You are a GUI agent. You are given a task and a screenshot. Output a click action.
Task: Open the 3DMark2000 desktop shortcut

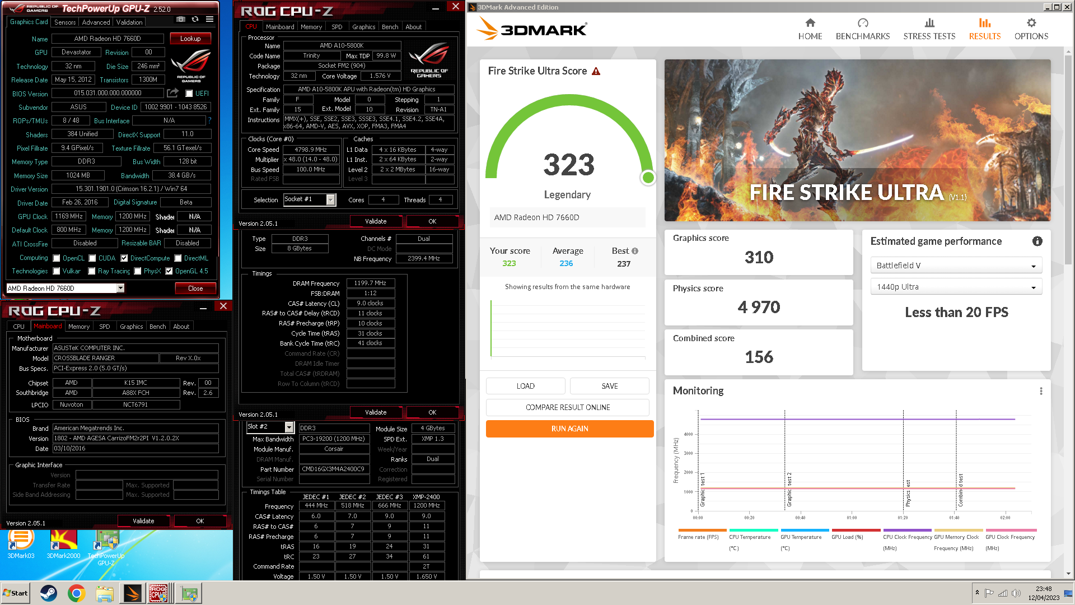(x=63, y=544)
